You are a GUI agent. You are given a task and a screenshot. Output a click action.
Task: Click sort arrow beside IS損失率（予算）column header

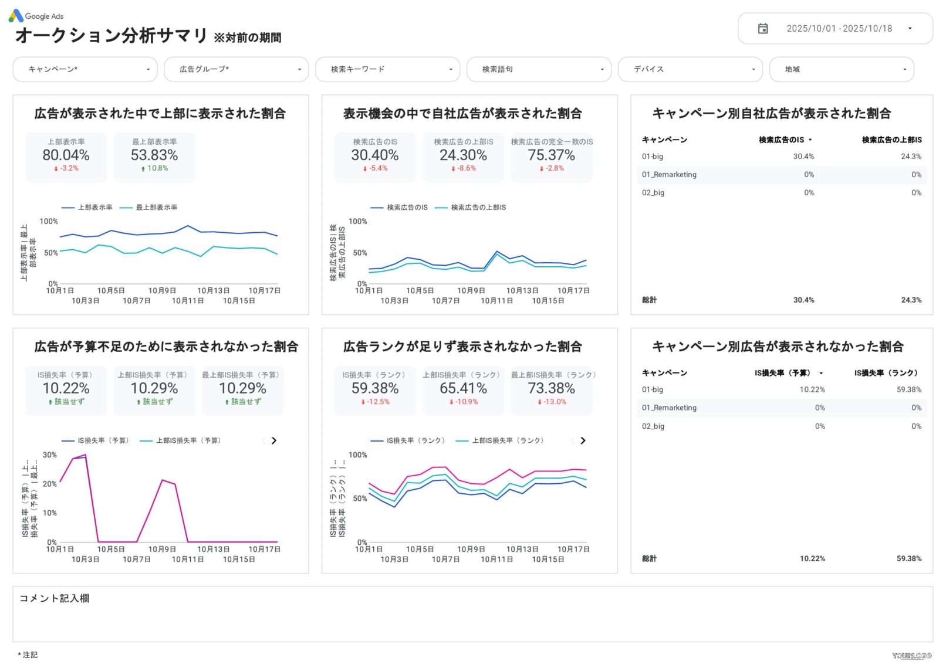point(822,373)
